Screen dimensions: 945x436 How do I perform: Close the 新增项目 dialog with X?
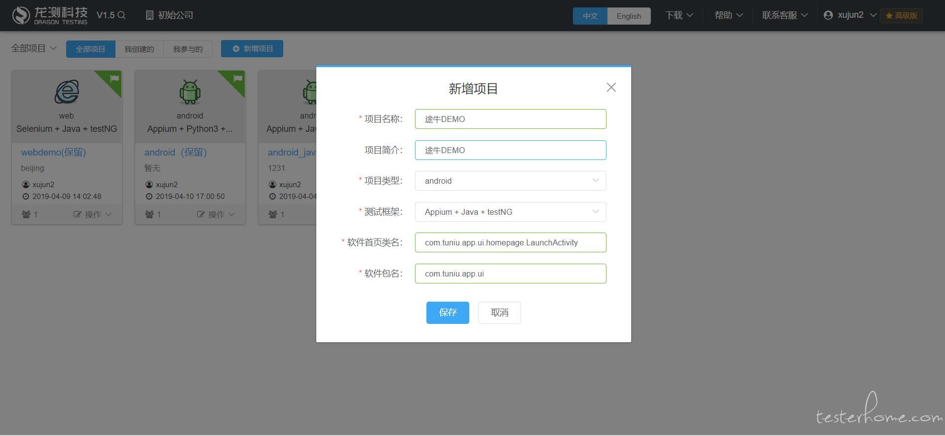pyautogui.click(x=611, y=87)
